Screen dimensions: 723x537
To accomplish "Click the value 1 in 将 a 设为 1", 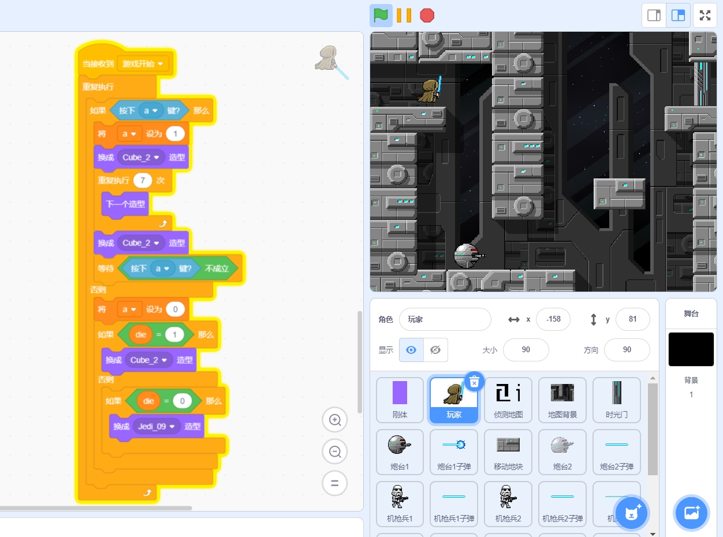I will pos(175,134).
